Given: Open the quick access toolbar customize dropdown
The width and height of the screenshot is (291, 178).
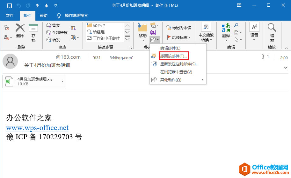Looking at the screenshot, I should click(55, 5).
